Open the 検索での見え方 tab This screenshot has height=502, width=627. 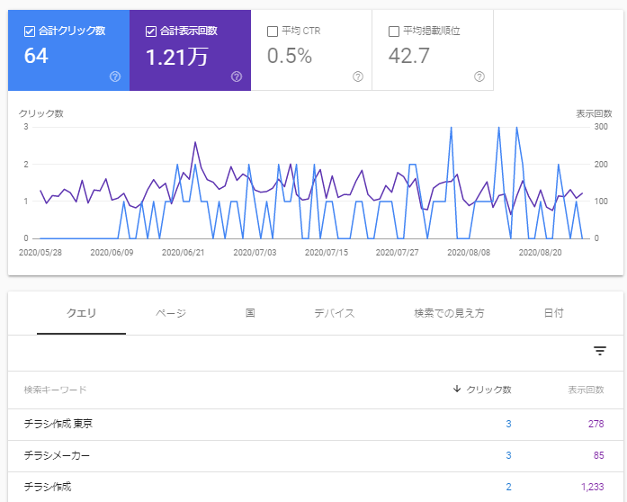(x=449, y=313)
